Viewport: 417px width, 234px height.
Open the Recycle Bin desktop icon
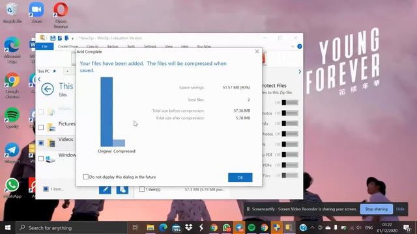pos(12,13)
